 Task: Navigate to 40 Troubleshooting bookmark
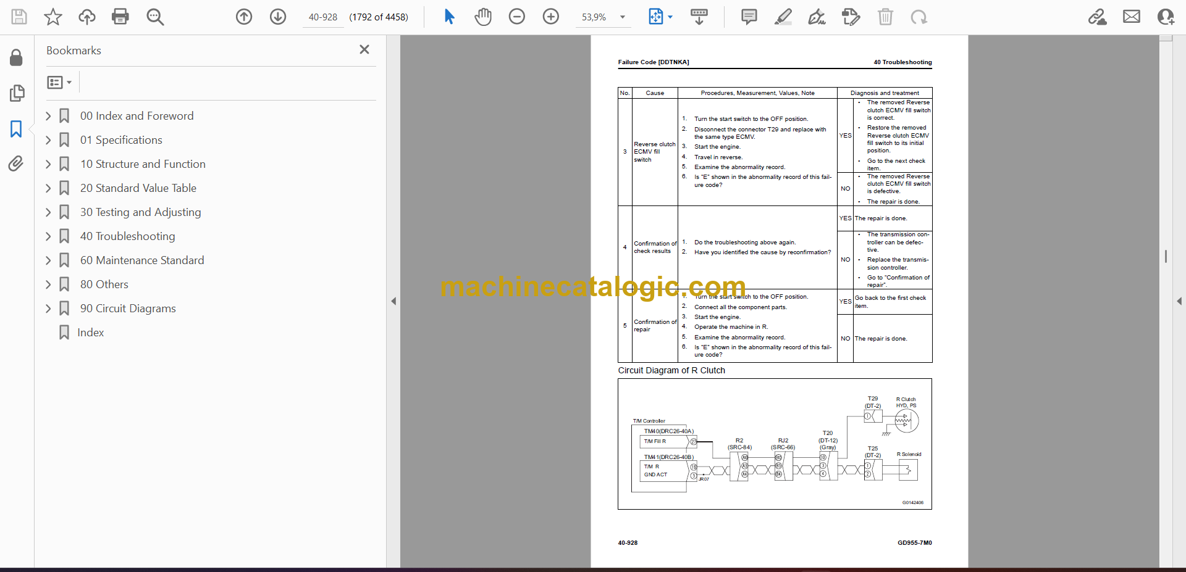point(127,236)
